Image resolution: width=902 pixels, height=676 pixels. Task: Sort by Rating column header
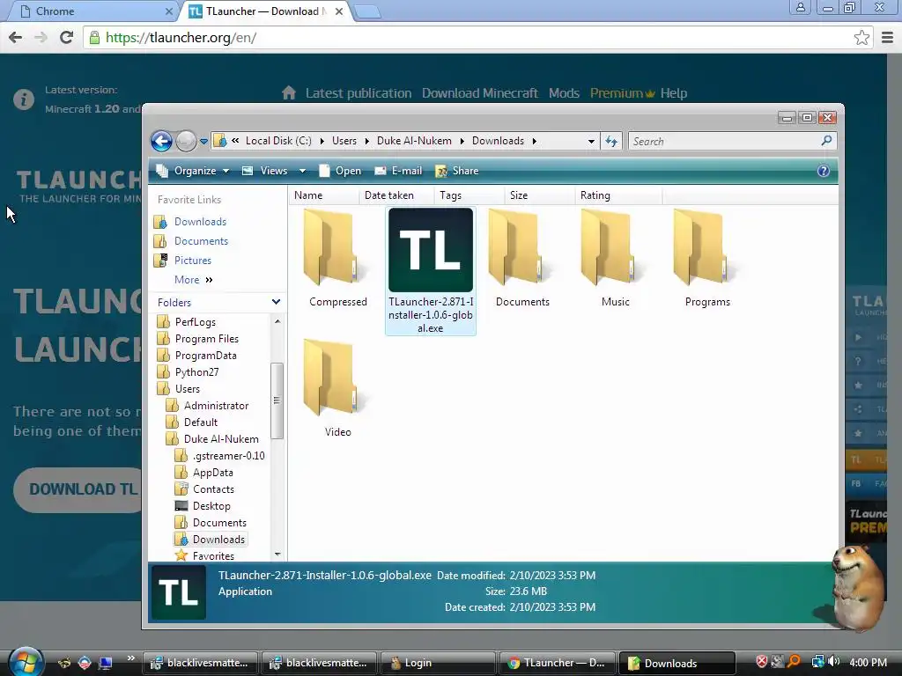(618, 195)
